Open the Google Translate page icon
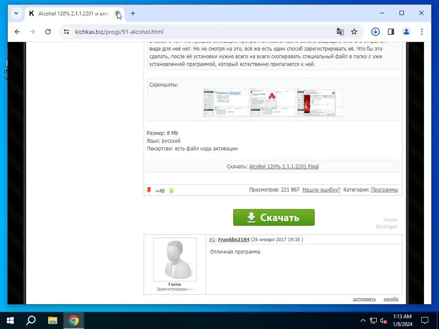Image resolution: width=439 pixels, height=329 pixels. pos(340,32)
